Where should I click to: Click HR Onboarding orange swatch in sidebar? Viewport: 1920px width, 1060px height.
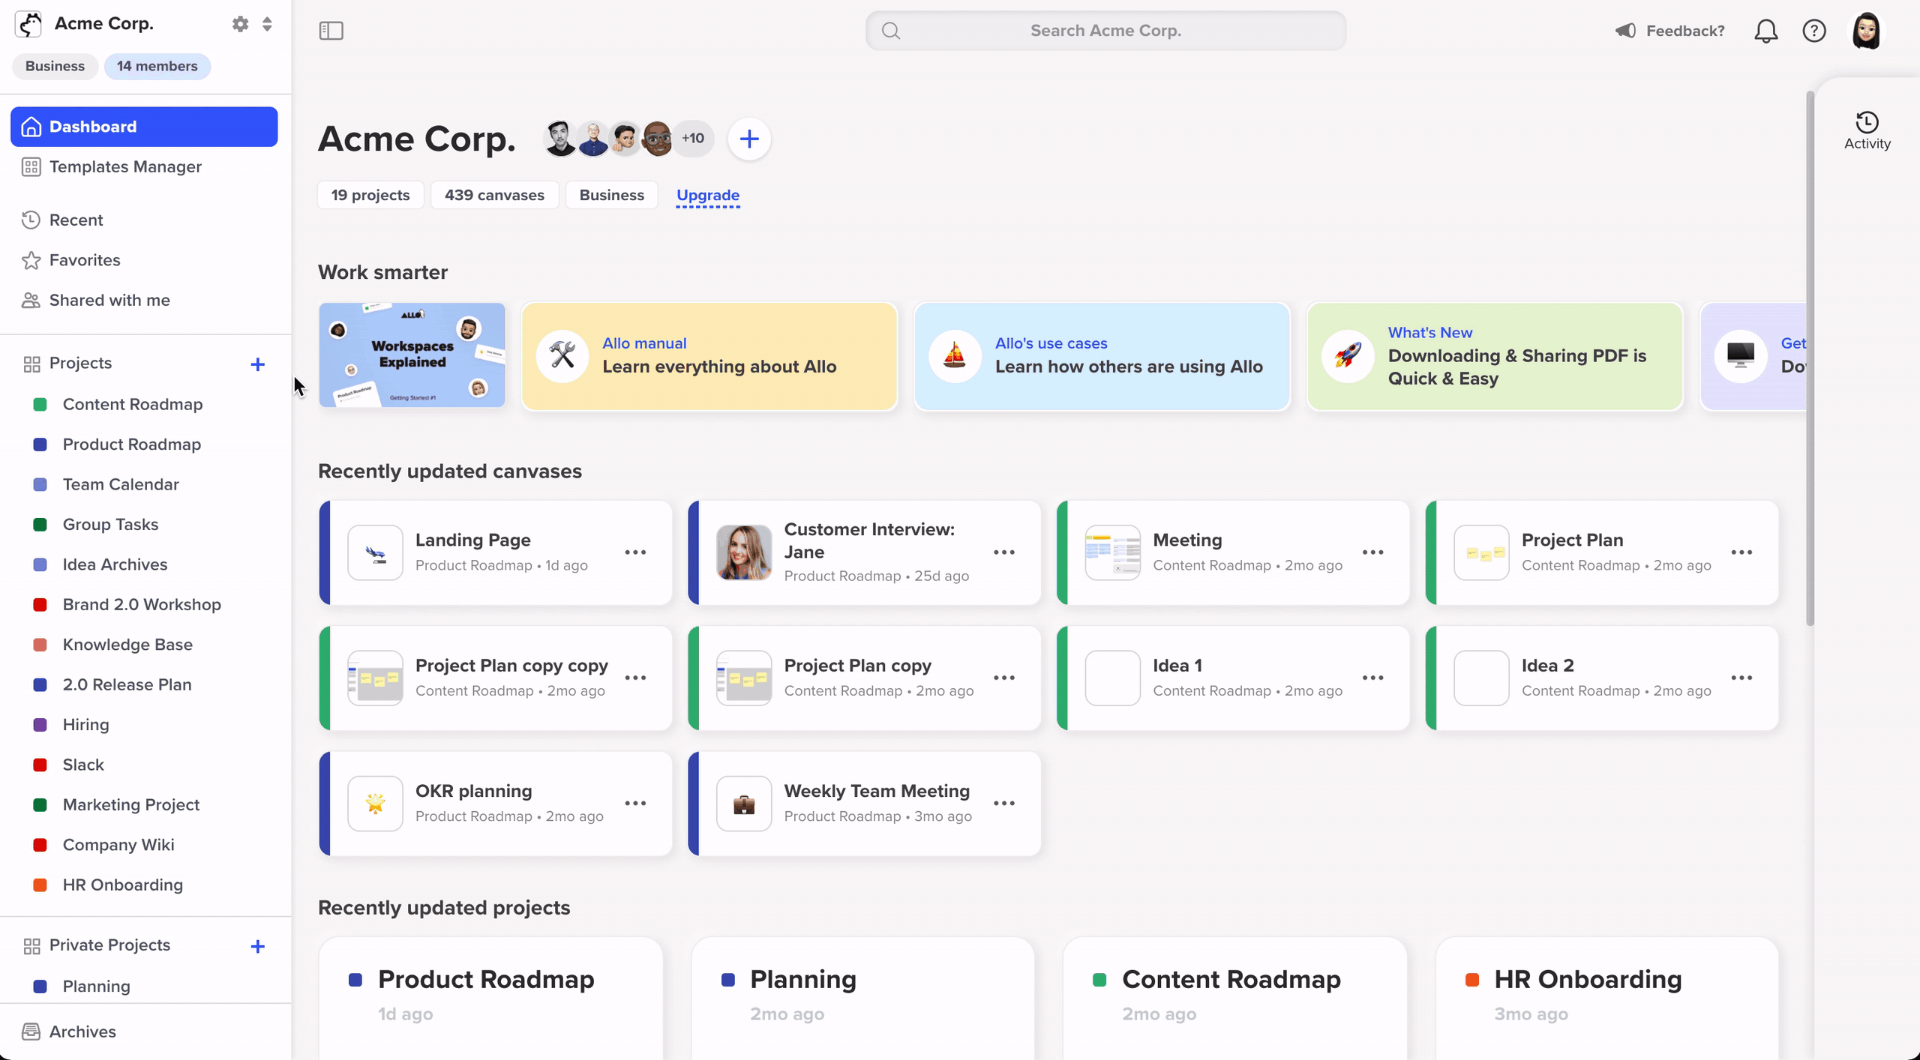point(40,885)
